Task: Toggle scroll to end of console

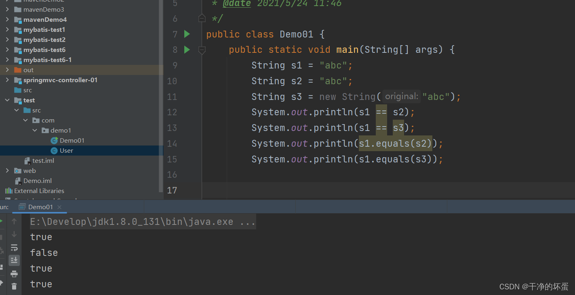Action: tap(14, 260)
